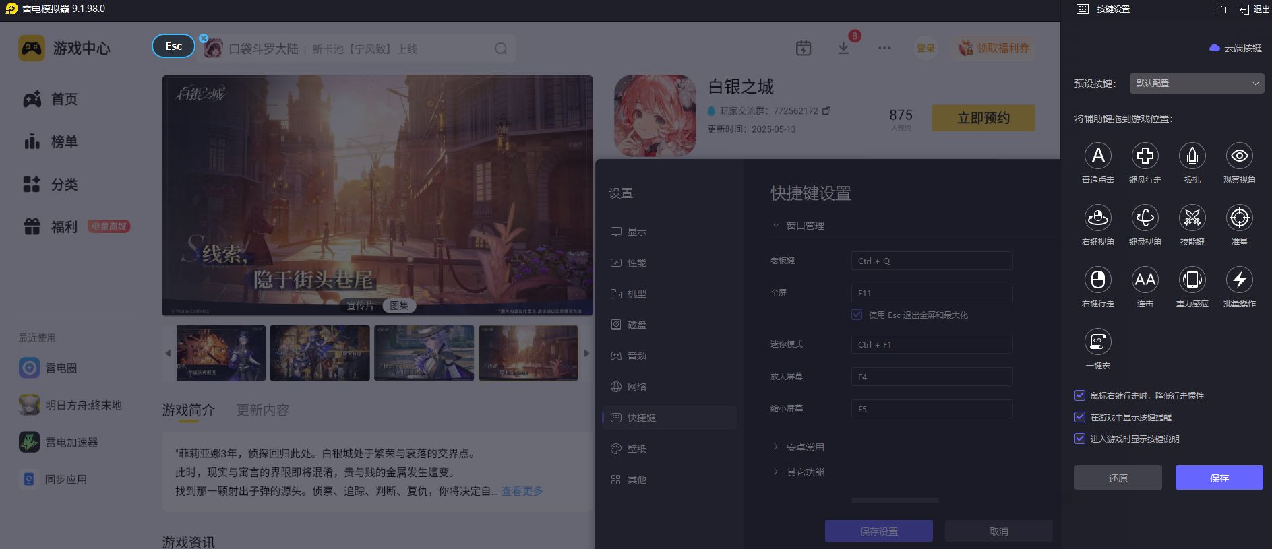Click the 全屏 F11 shortcut field
Image resolution: width=1272 pixels, height=549 pixels.
pos(932,293)
